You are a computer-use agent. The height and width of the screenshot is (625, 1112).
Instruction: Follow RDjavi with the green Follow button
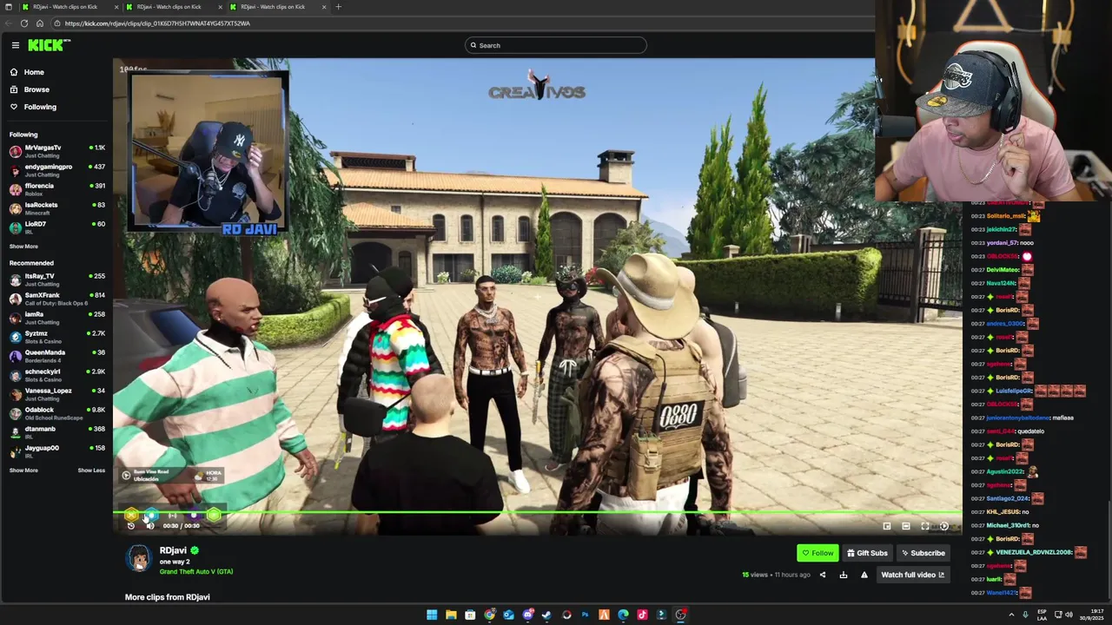tap(817, 553)
